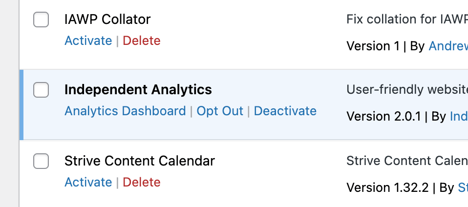
Task: Open the Analytics Dashboard link
Action: (x=125, y=111)
